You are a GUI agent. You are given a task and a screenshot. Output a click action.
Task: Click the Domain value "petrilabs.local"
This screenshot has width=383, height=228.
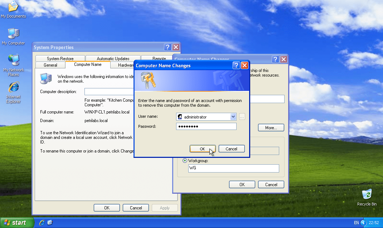point(96,121)
